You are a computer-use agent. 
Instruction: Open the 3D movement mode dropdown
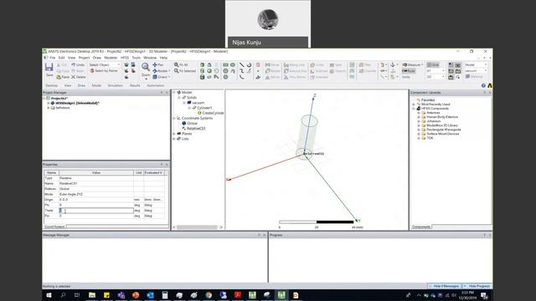[x=435, y=77]
